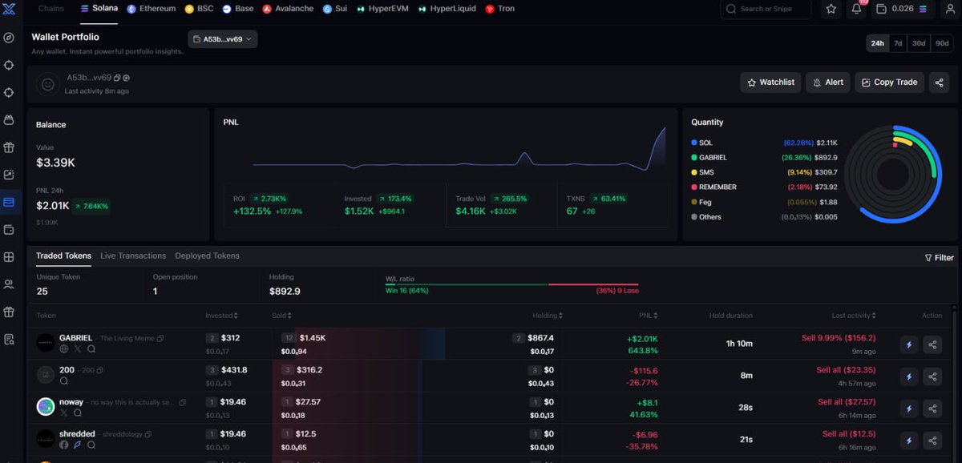Set an Alert for wallet
962x463 pixels.
click(x=828, y=83)
